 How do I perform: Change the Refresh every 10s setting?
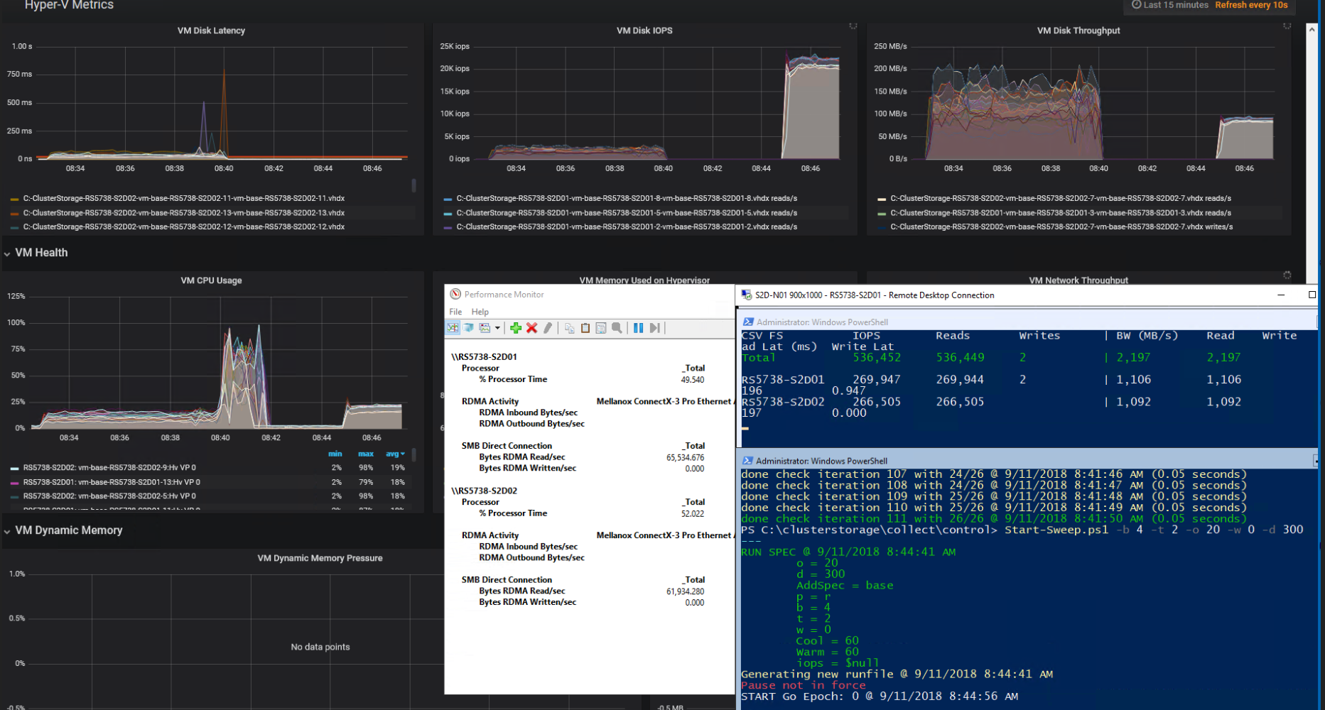tap(1251, 5)
